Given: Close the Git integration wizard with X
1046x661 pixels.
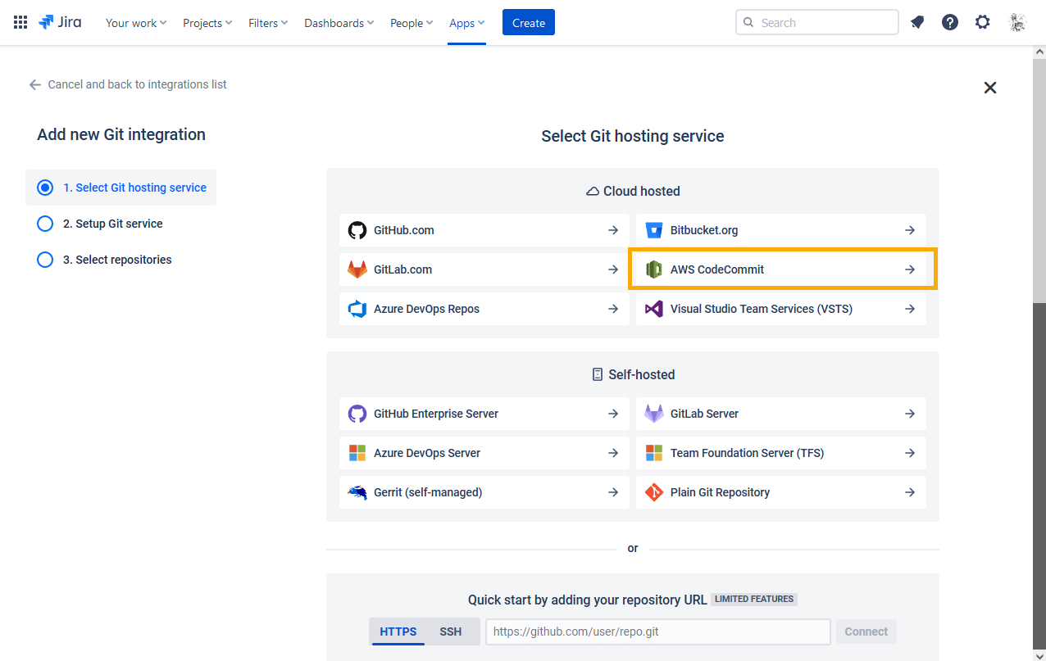Looking at the screenshot, I should tap(990, 88).
